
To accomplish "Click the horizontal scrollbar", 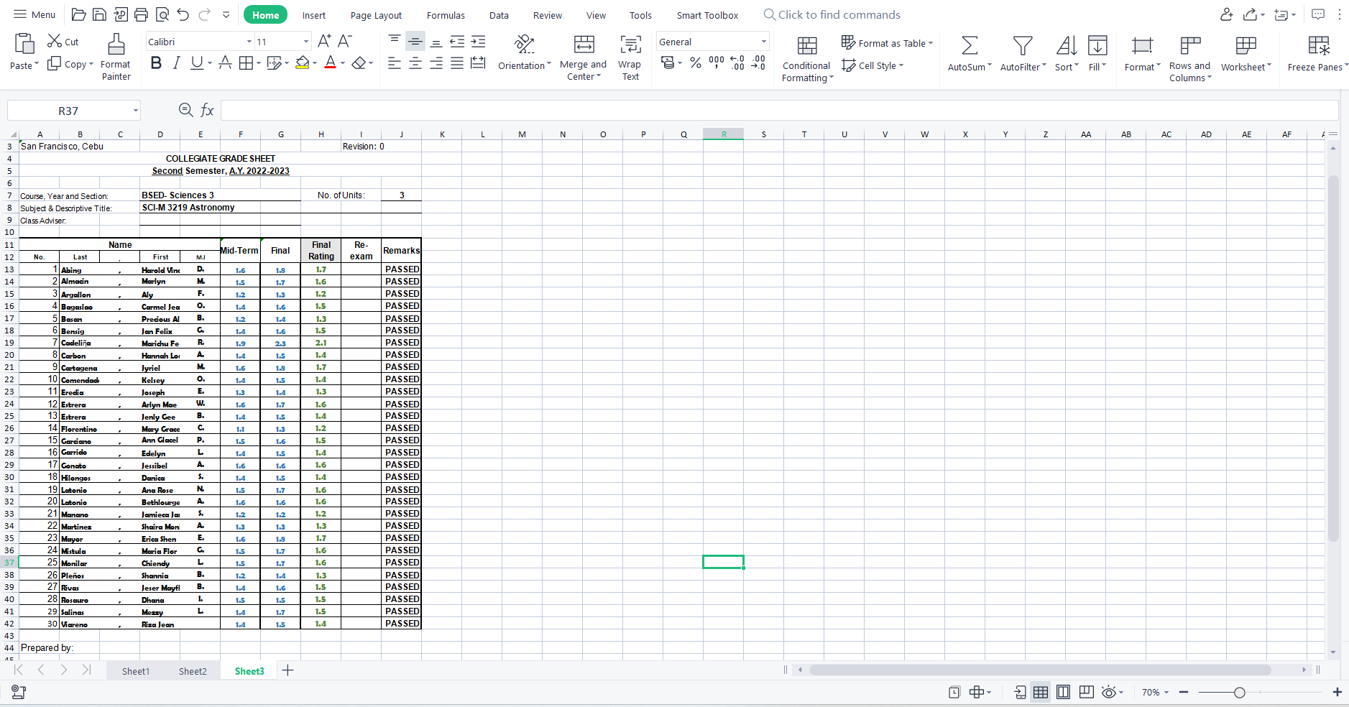I will click(1040, 670).
